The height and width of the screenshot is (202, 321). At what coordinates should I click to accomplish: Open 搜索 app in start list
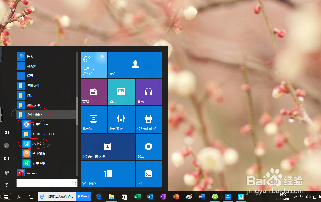(46, 57)
